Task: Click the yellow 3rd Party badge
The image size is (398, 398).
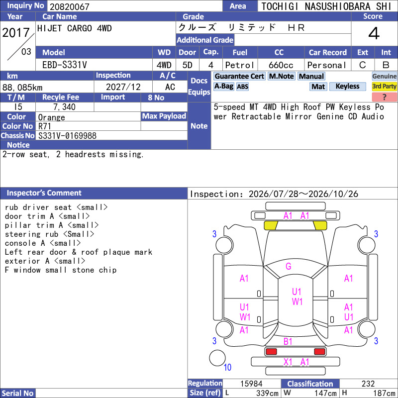Action: (384, 86)
